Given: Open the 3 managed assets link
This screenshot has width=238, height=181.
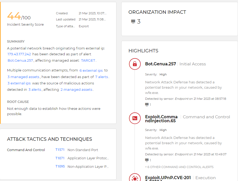Looking at the screenshot, I should [23, 77].
